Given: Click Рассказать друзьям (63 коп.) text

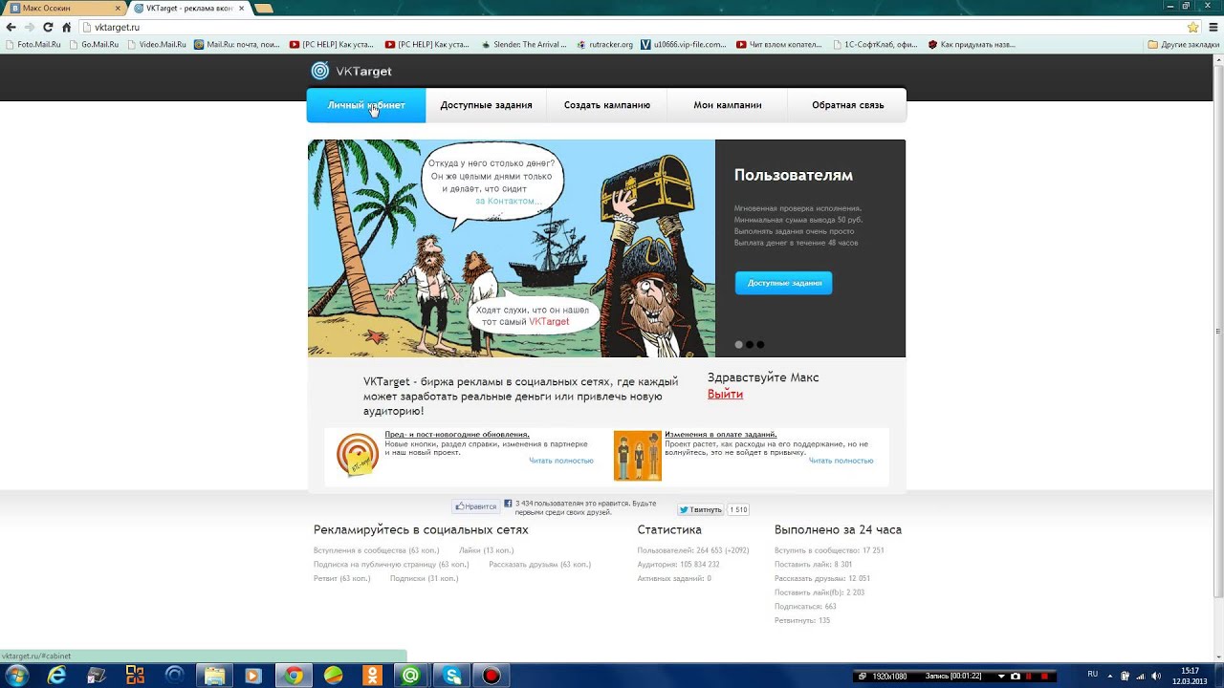Looking at the screenshot, I should [x=539, y=564].
